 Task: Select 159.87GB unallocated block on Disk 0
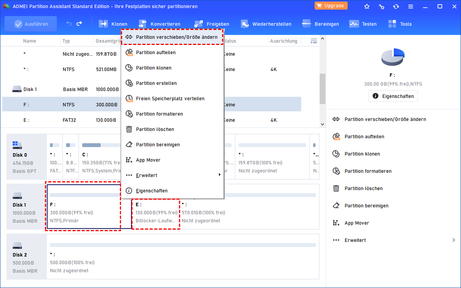pos(272,157)
